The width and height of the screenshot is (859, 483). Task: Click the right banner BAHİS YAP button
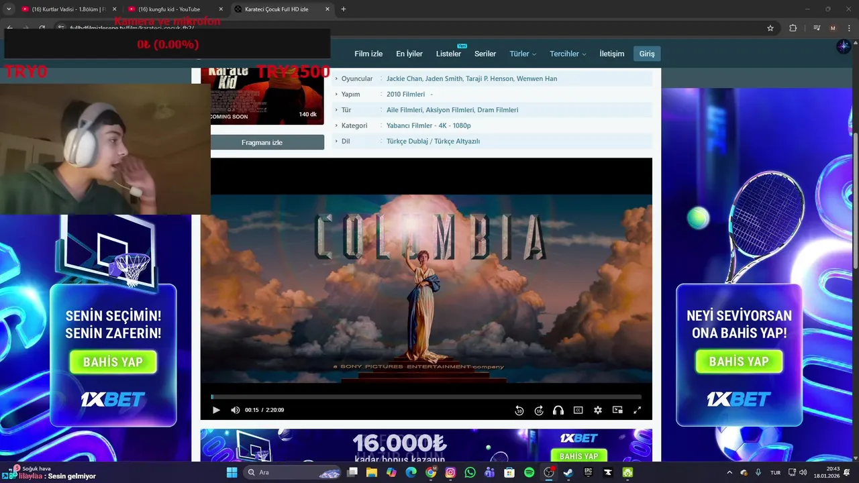coord(739,362)
